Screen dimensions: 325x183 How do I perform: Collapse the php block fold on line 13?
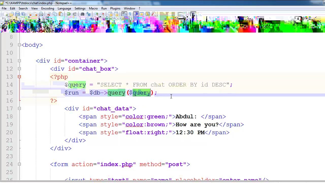coord(19,77)
